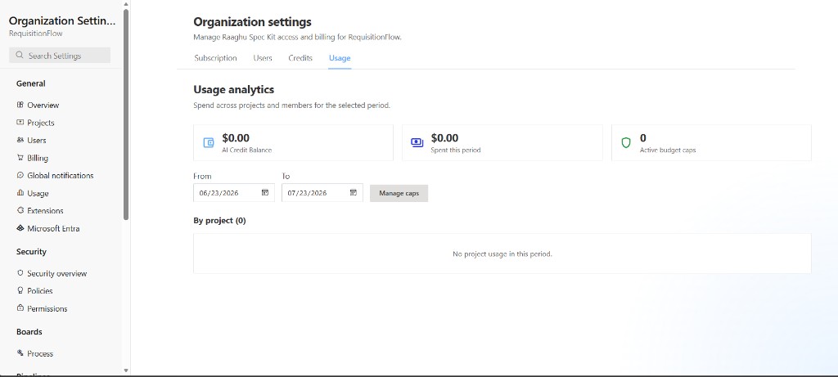Open Process under Boards

pos(40,353)
